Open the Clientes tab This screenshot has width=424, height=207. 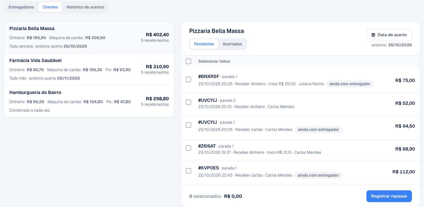[x=50, y=7]
